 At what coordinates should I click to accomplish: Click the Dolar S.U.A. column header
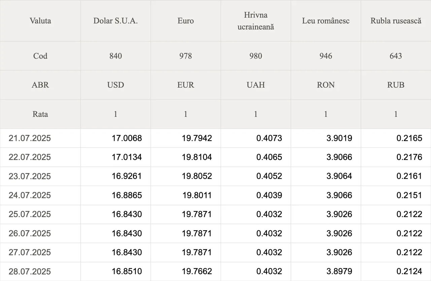coord(115,21)
